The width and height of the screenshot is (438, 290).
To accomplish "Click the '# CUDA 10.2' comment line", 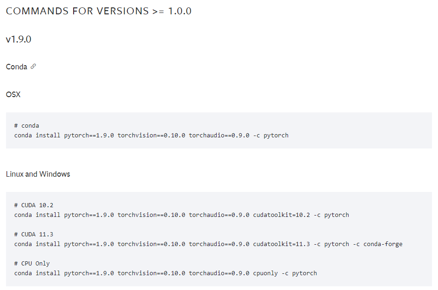I will tap(34, 205).
